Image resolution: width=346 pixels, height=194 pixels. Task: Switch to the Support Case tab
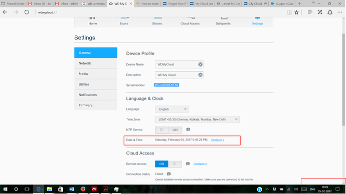[282, 3]
